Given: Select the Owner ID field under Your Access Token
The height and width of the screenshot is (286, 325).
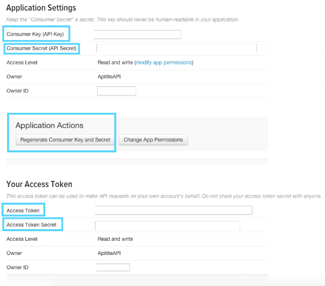Looking at the screenshot, I should (113, 267).
